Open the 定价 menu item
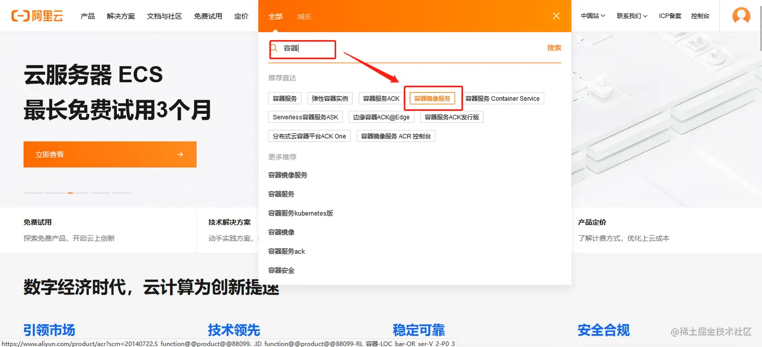This screenshot has height=347, width=762. (x=241, y=16)
